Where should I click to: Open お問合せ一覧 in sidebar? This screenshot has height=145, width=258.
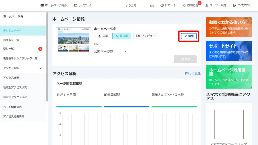pyautogui.click(x=11, y=40)
